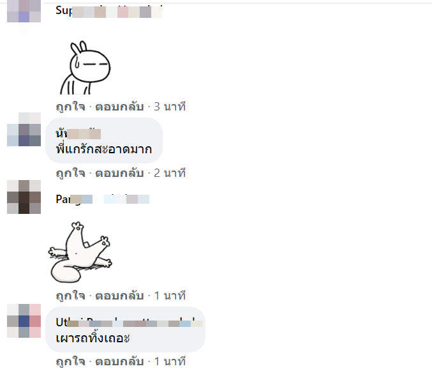Open the 2 นาที timestamp link

tap(170, 173)
